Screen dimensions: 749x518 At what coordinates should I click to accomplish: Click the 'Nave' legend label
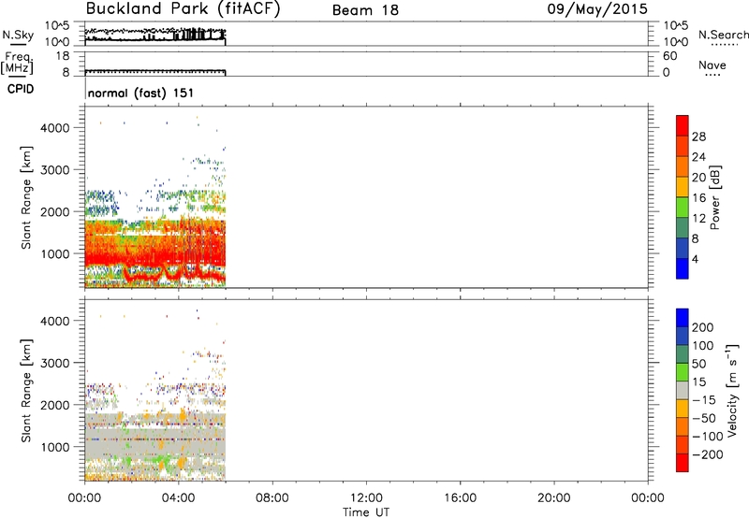click(712, 65)
